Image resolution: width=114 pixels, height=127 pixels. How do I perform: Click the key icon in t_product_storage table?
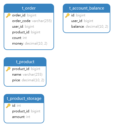click(8, 106)
